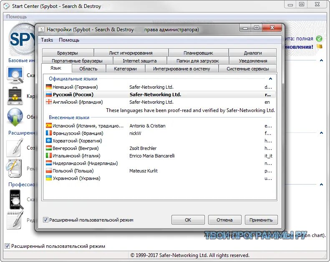
Task: Click the system scan magnifier icon in Start Center
Action: tap(15, 75)
